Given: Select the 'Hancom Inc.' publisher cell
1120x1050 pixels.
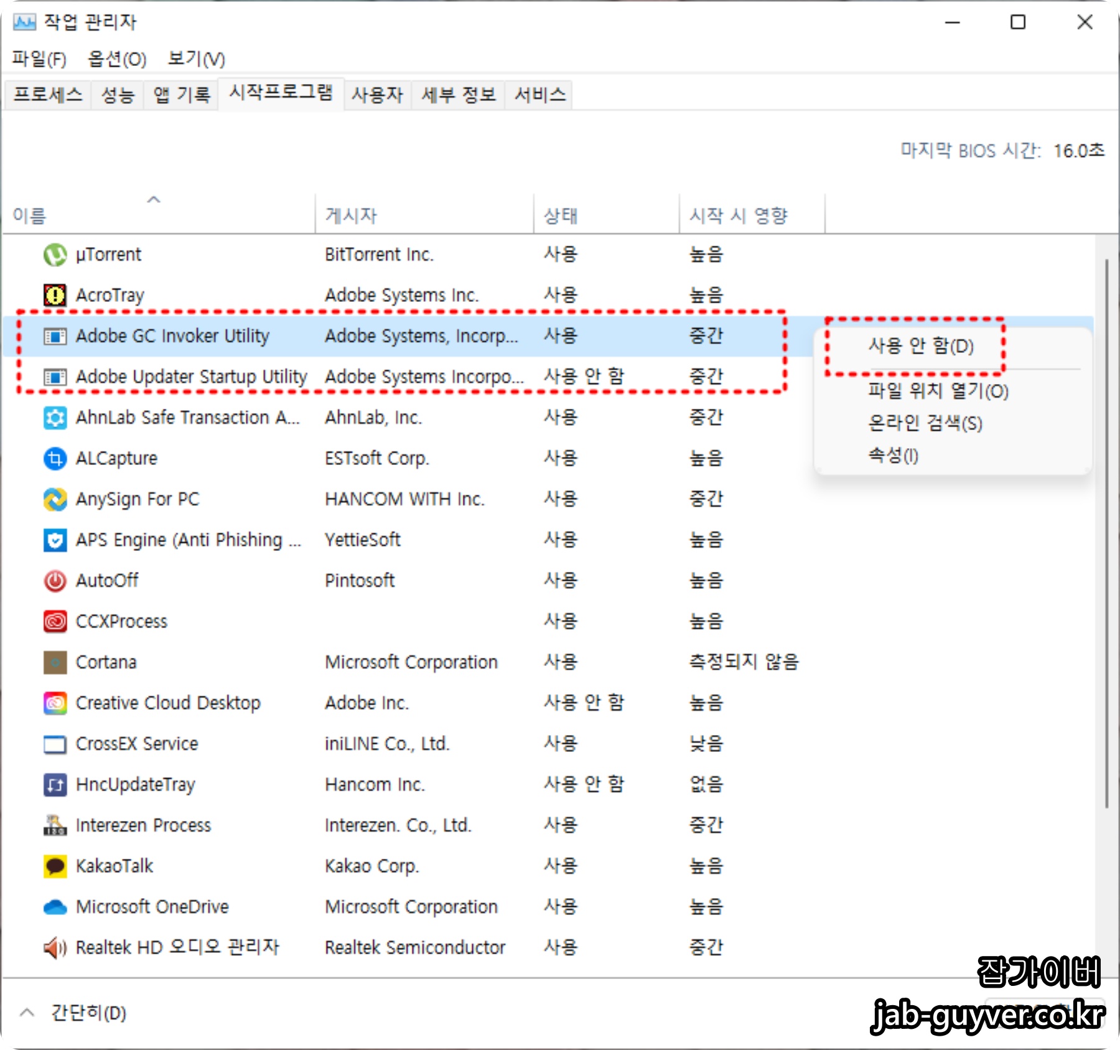Looking at the screenshot, I should point(375,785).
